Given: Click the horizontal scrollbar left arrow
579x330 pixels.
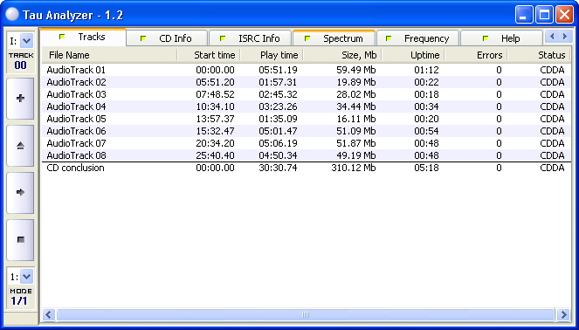Looking at the screenshot, I should pos(48,315).
